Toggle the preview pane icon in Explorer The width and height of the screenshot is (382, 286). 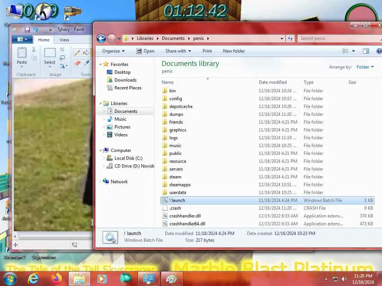366,51
